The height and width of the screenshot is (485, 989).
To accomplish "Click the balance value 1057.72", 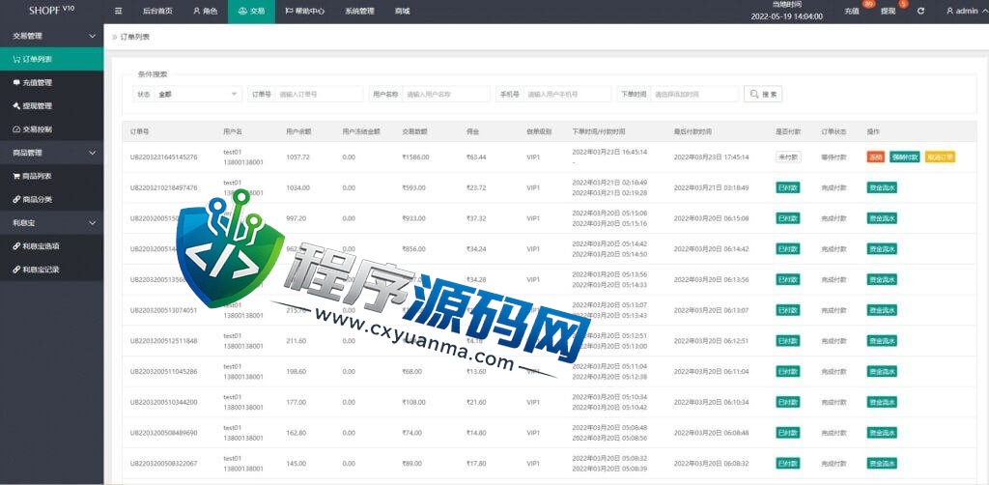I will (x=297, y=157).
